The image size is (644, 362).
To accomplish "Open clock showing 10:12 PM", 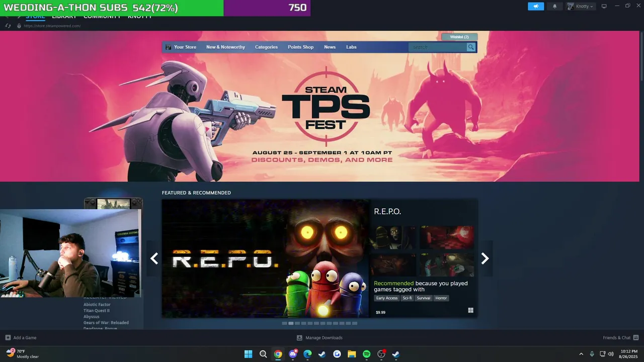I will click(629, 354).
